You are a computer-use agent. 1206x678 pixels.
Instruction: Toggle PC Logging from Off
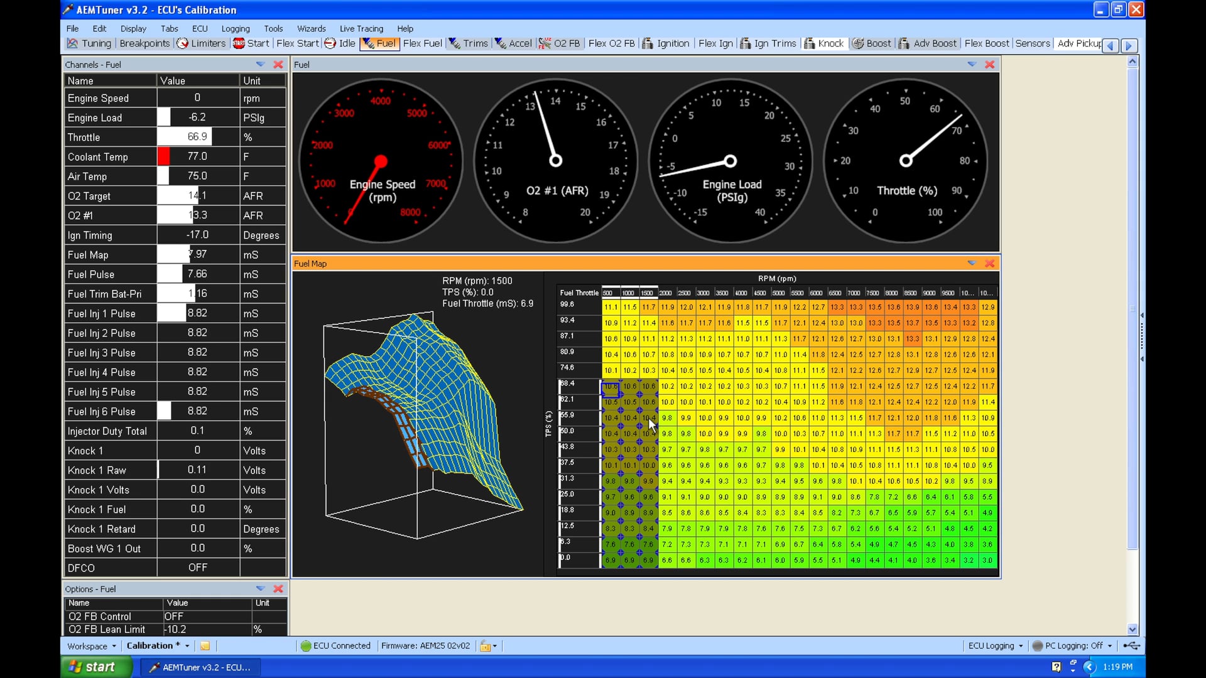click(1072, 645)
